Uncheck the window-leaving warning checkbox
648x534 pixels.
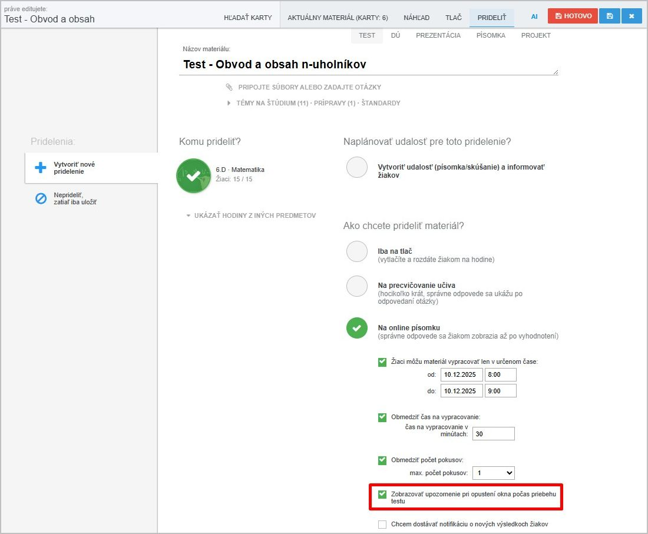click(382, 494)
